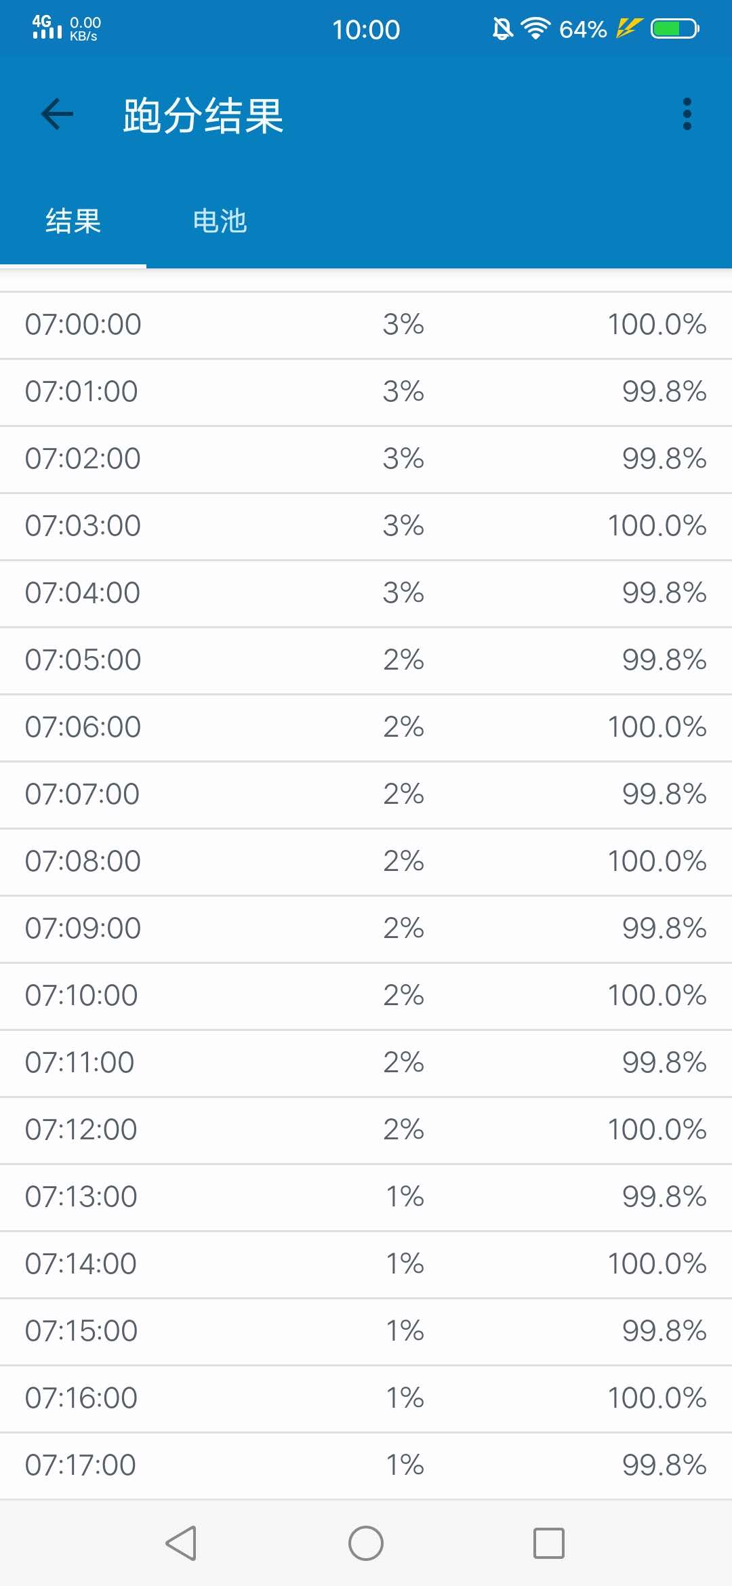Screen dimensions: 732x1586
Task: Tap the muted bell notification icon
Action: (x=502, y=28)
